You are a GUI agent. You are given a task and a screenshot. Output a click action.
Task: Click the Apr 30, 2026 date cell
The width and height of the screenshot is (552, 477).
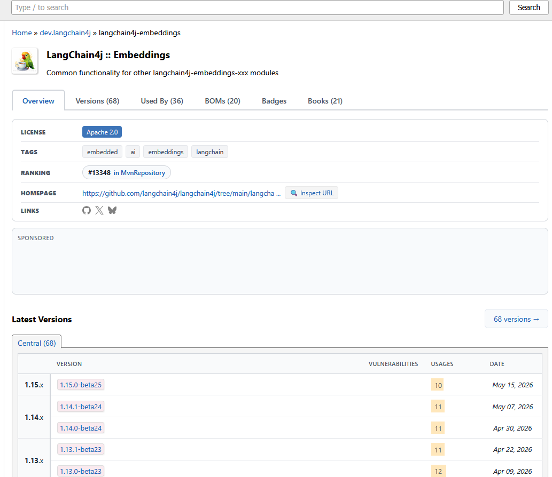coord(512,428)
